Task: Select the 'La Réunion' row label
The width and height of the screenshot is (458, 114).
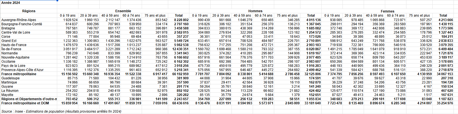Action: [x=10, y=91]
